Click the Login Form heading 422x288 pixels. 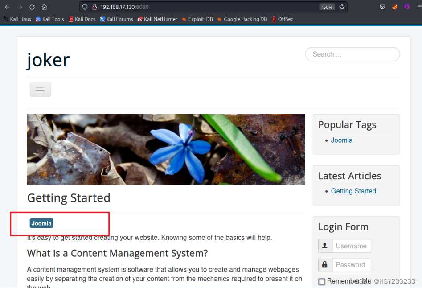click(343, 227)
